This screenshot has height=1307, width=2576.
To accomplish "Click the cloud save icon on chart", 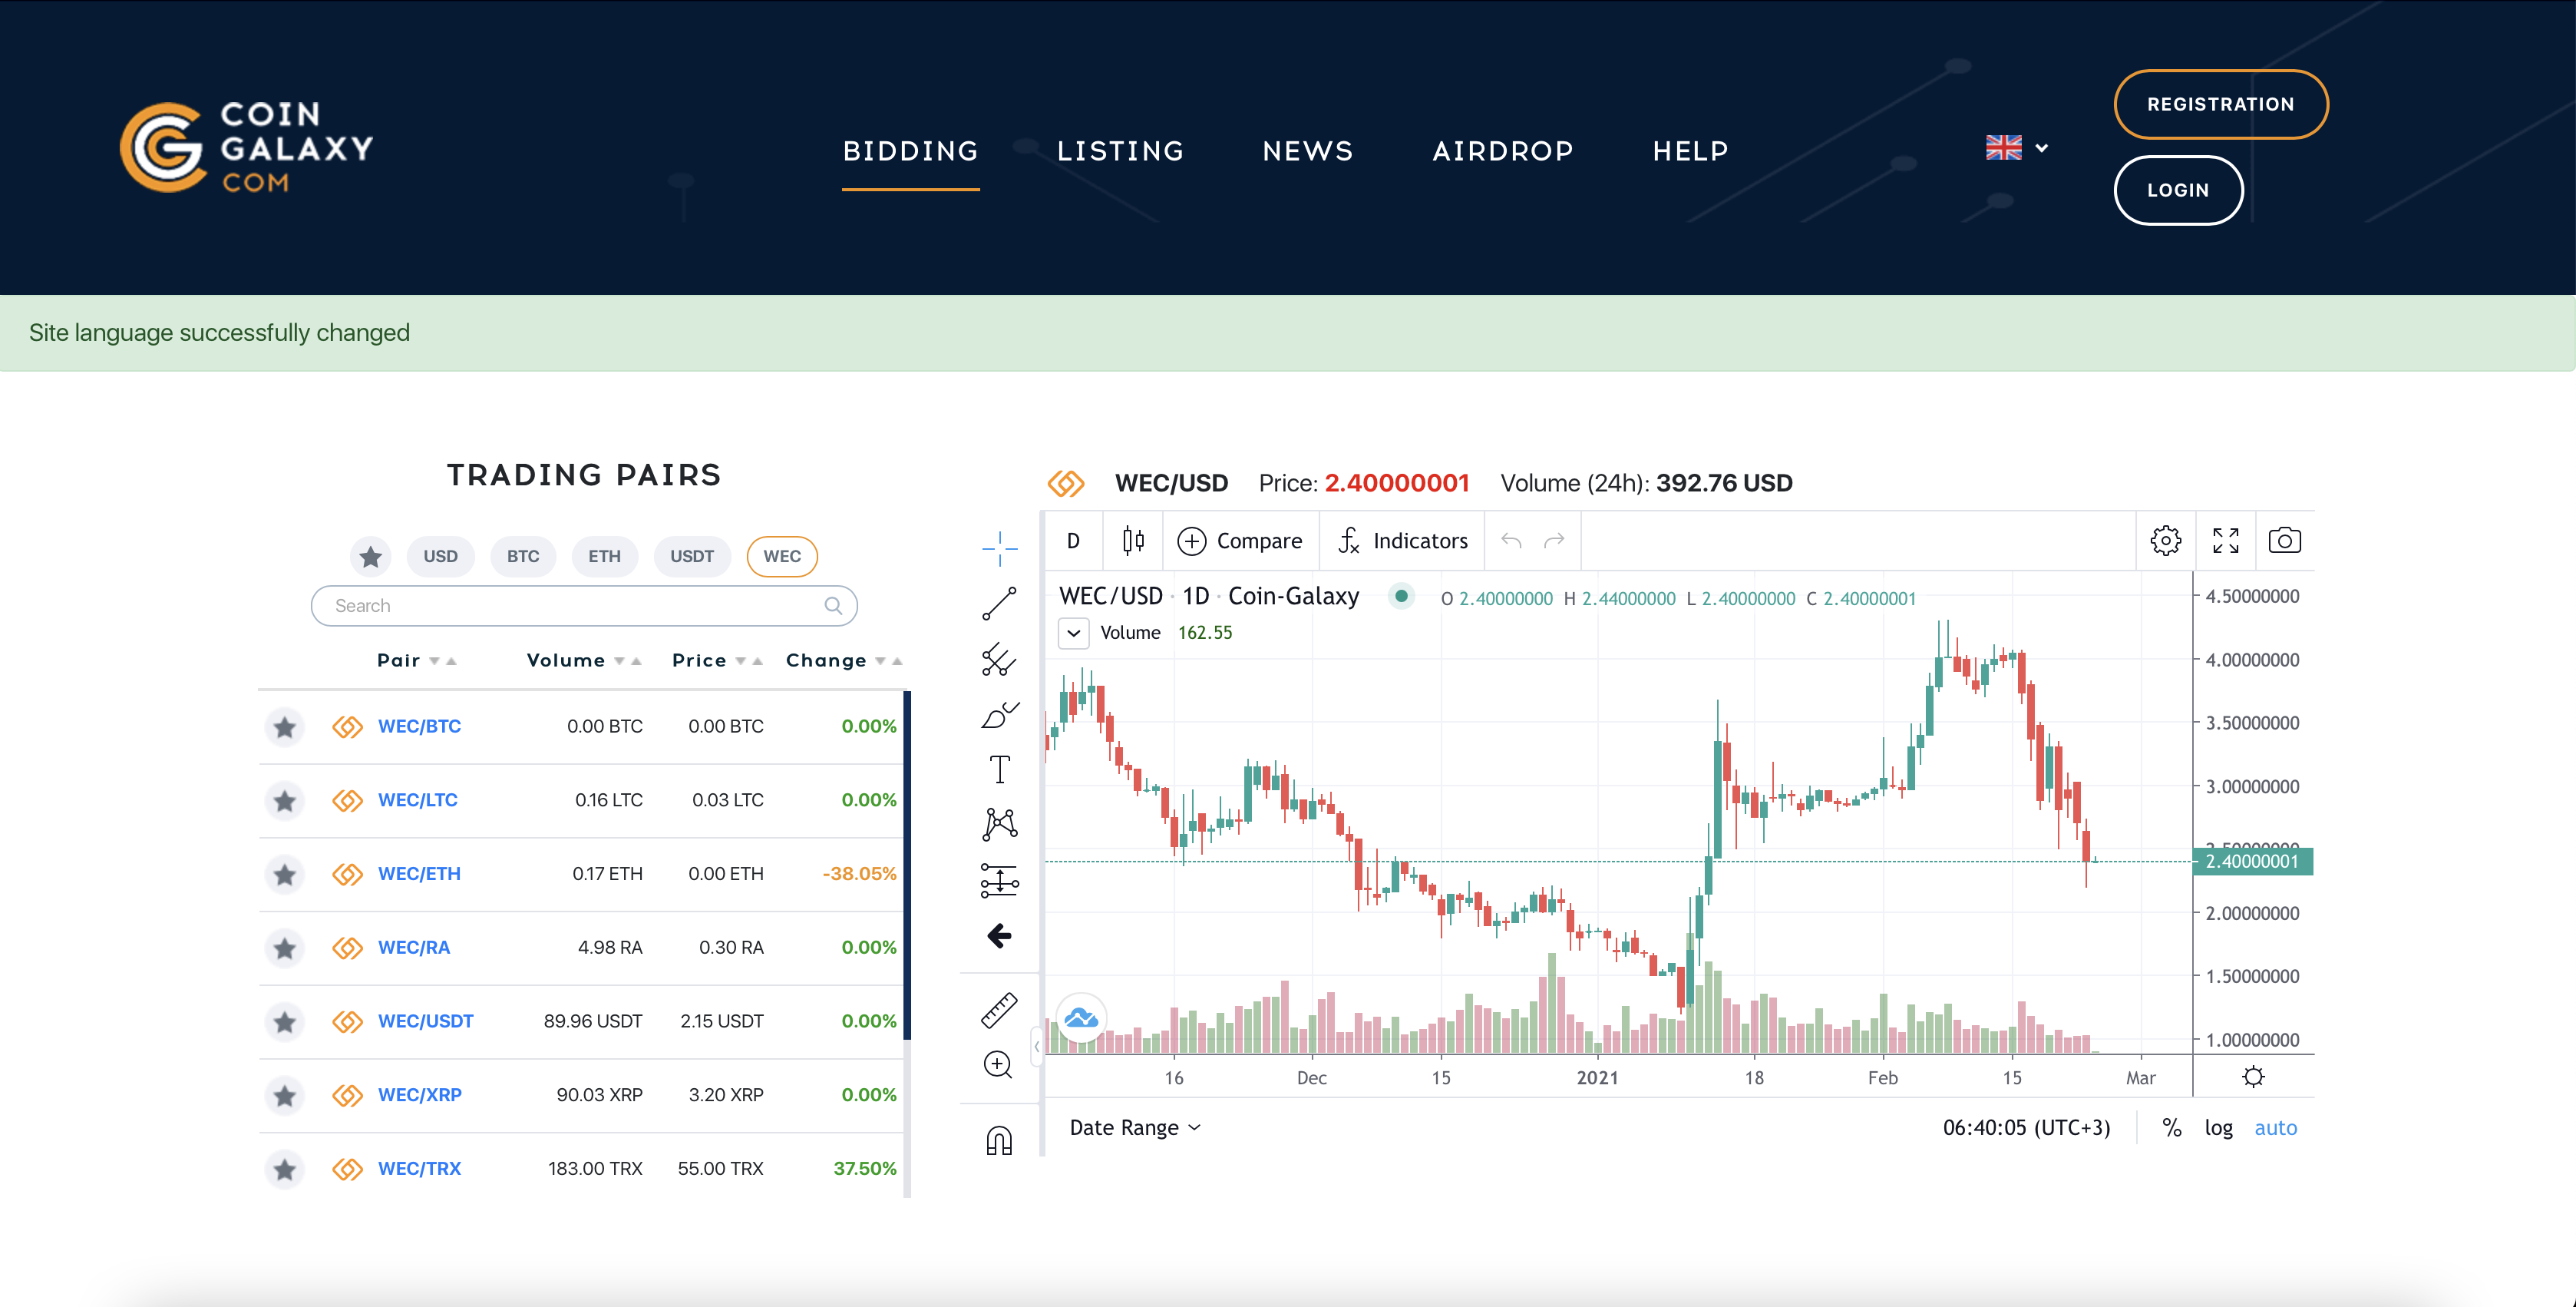I will coord(1081,1019).
